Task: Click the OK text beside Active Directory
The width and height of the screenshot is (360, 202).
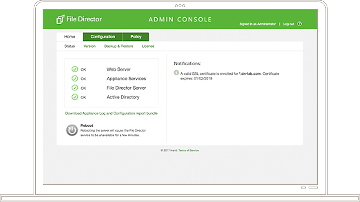Action: click(x=83, y=98)
